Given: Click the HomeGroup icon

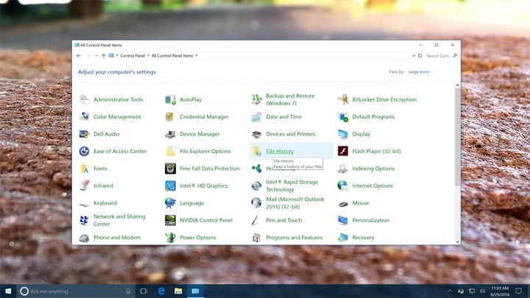Looking at the screenshot, I should 257,168.
